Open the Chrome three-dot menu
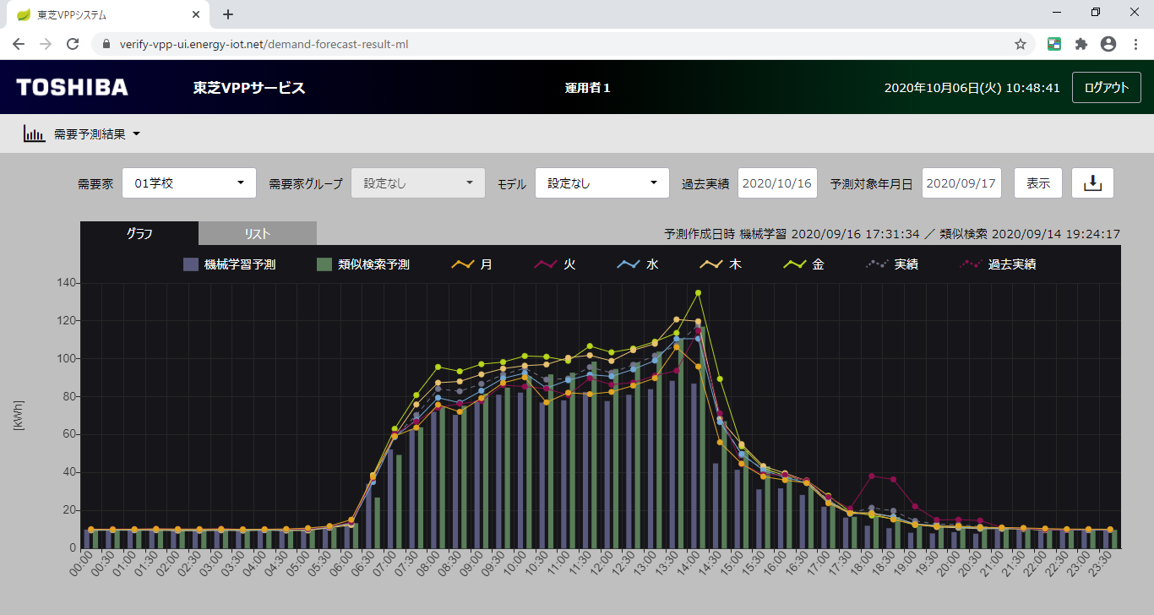This screenshot has width=1154, height=615. pyautogui.click(x=1135, y=44)
